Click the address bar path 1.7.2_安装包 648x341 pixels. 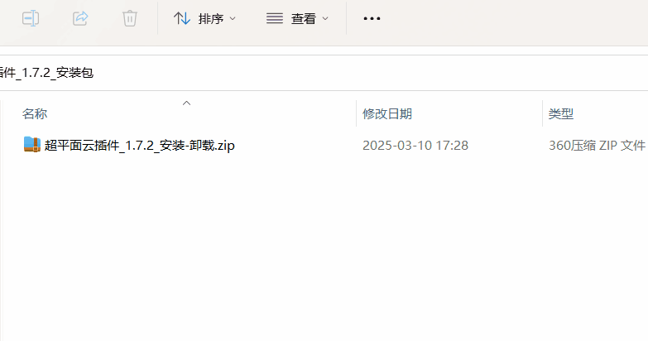(x=46, y=73)
